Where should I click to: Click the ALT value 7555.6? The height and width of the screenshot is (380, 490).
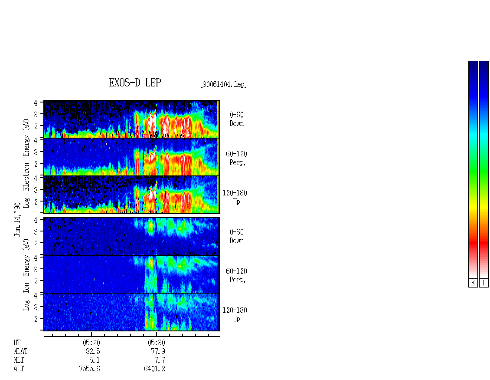pyautogui.click(x=90, y=369)
